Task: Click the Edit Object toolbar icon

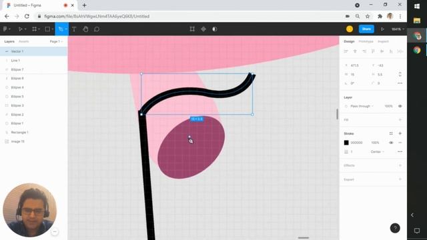Action: coord(192,29)
